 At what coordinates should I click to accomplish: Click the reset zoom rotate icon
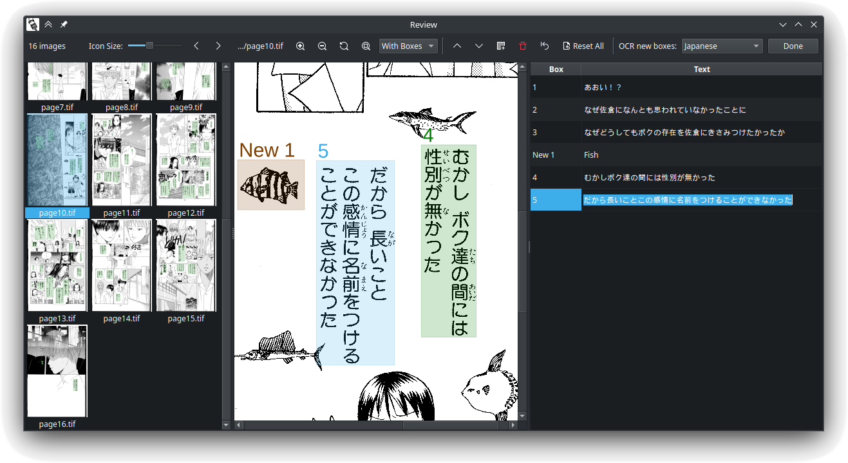tap(344, 46)
